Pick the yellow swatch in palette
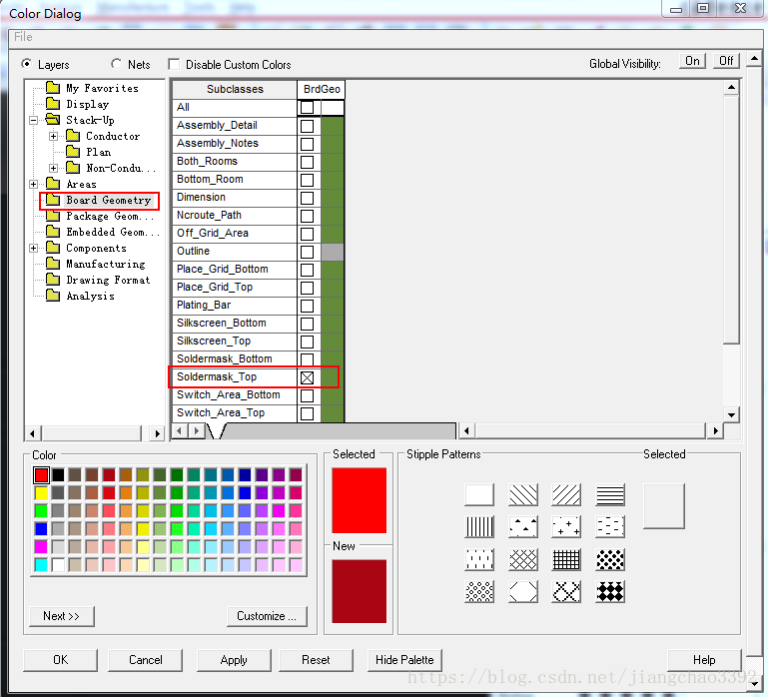This screenshot has width=768, height=697. click(41, 492)
